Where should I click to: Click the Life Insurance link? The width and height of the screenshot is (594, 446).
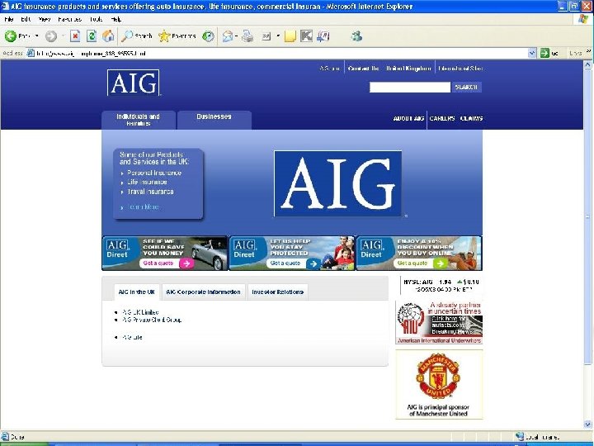pyautogui.click(x=147, y=182)
